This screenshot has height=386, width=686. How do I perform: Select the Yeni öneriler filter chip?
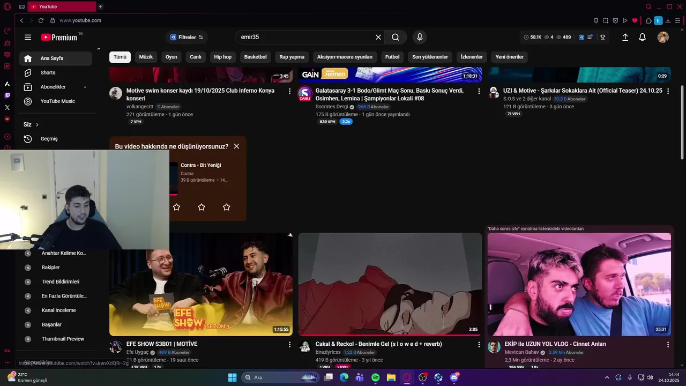tap(509, 57)
